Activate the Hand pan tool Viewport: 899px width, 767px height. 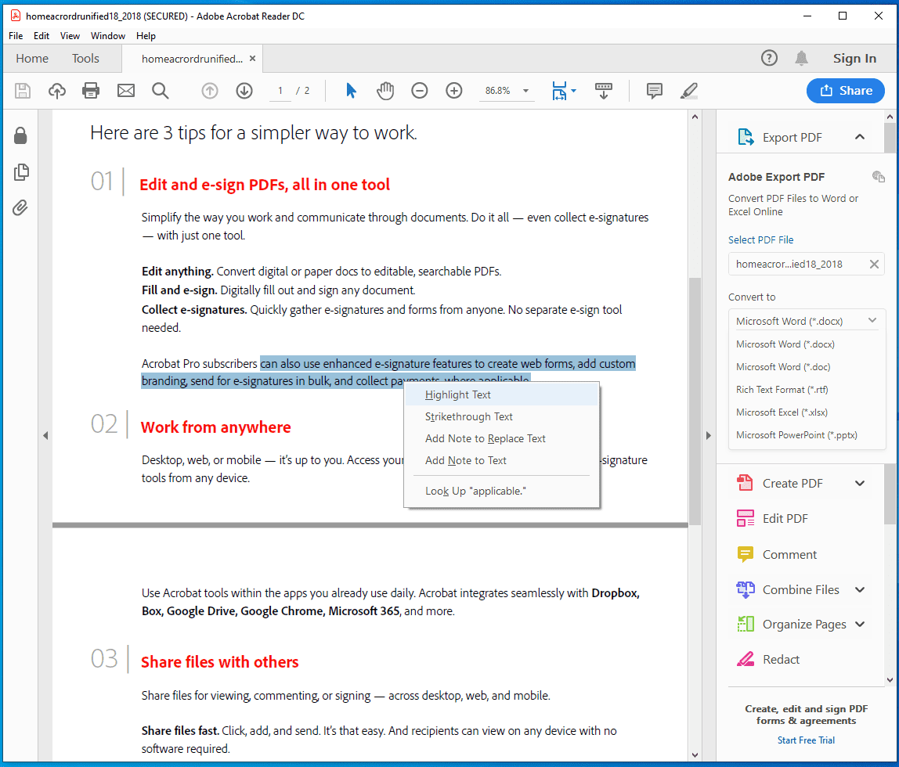click(x=385, y=91)
